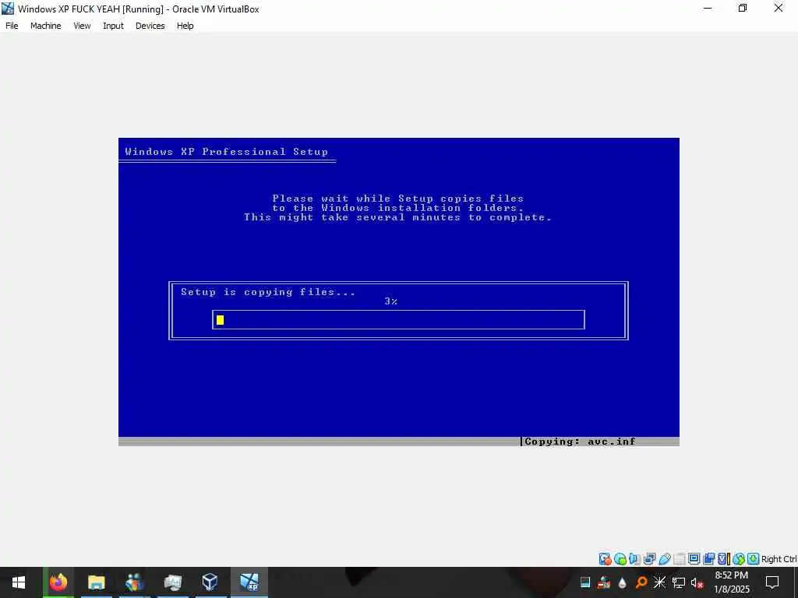Click 'Setup is copying files...' text
Screen dimensions: 798x598
[x=268, y=292]
